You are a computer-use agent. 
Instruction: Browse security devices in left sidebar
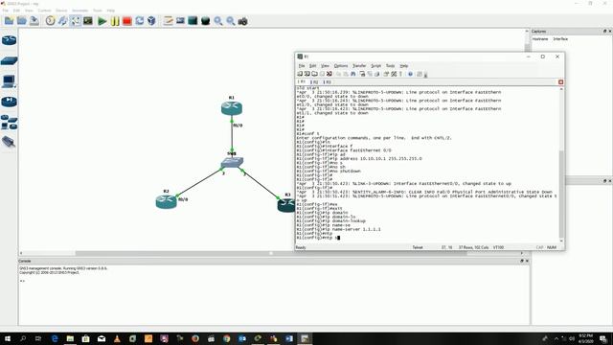[x=9, y=102]
